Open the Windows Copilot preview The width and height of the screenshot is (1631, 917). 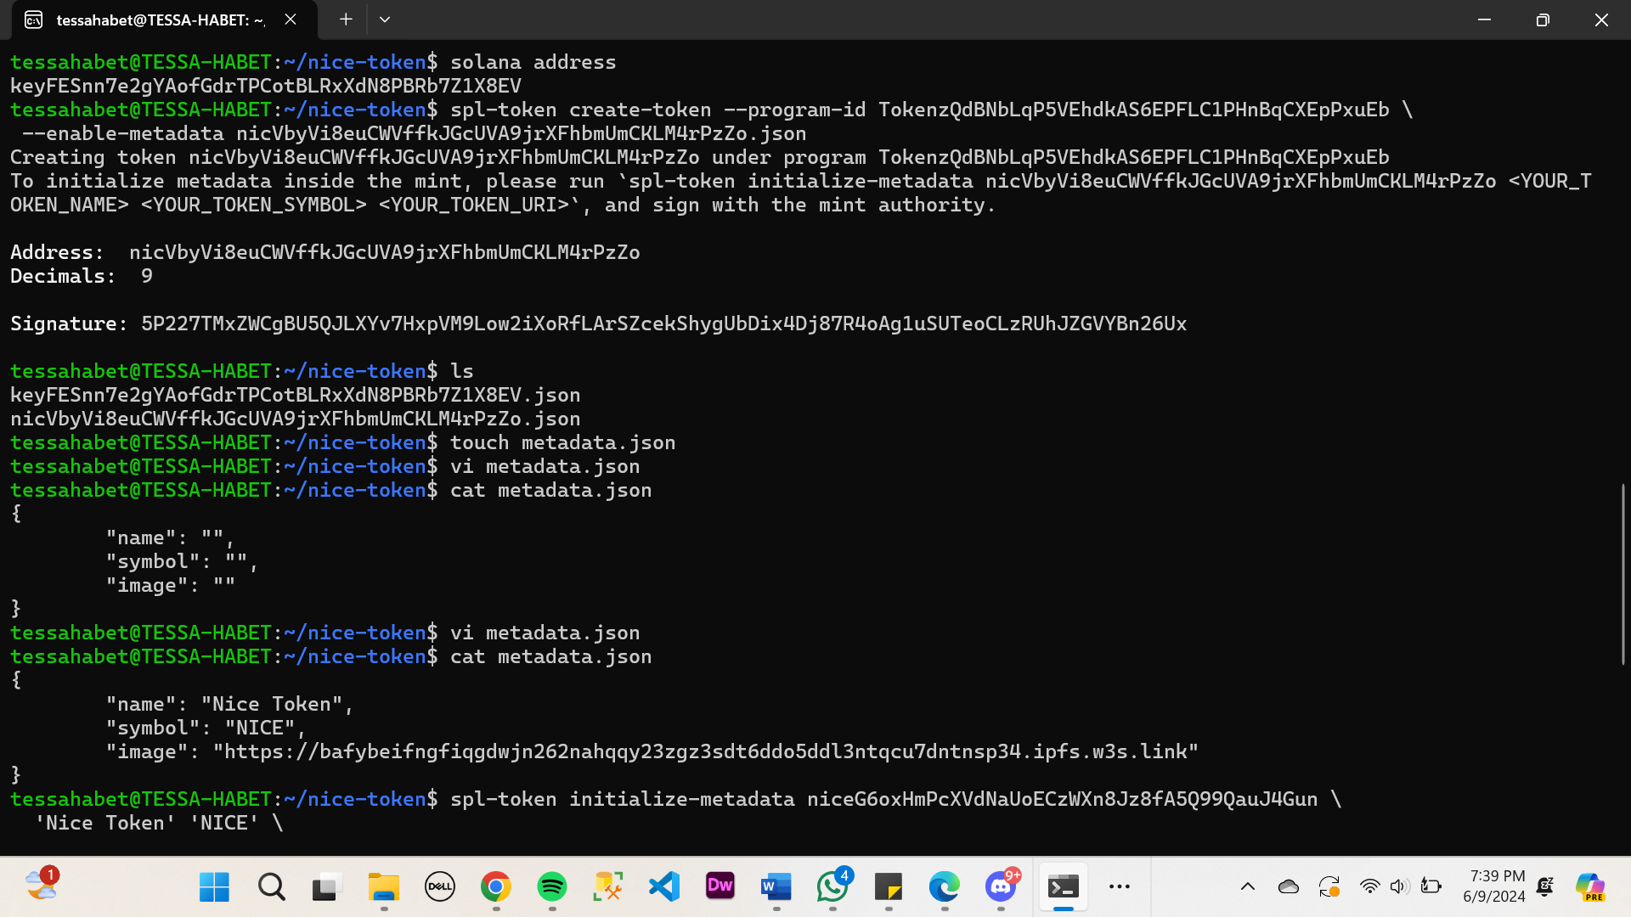click(x=1589, y=886)
